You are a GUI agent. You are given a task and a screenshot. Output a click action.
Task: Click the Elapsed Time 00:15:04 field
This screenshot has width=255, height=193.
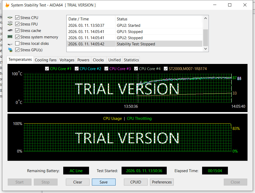[215, 171]
